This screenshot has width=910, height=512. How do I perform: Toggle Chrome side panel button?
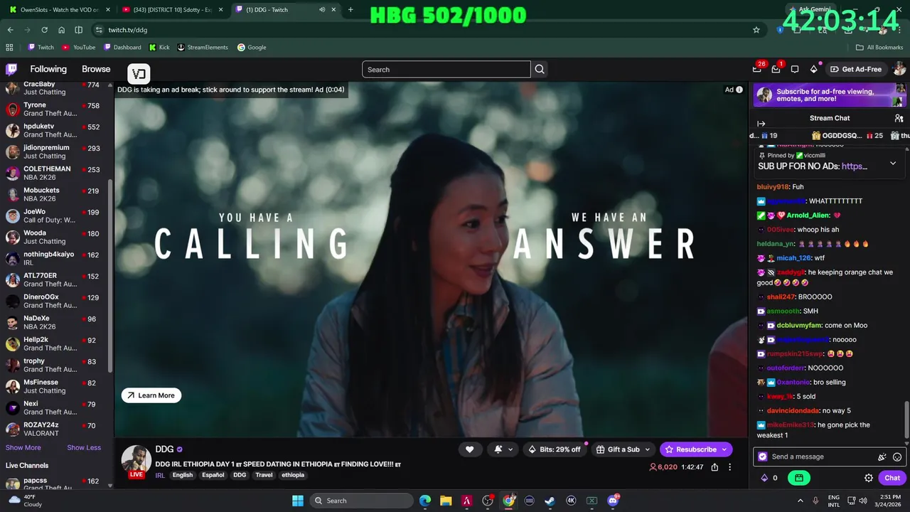click(78, 30)
